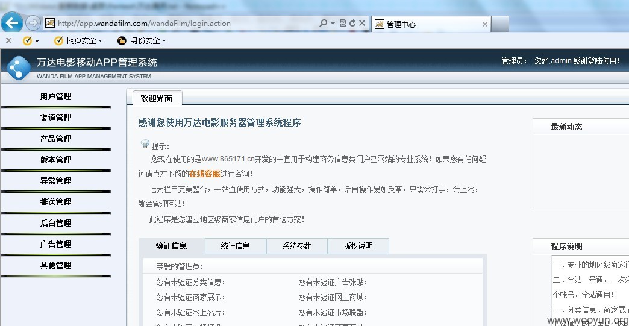Open 版本管理 in the sidebar
629x326 pixels.
(56, 160)
